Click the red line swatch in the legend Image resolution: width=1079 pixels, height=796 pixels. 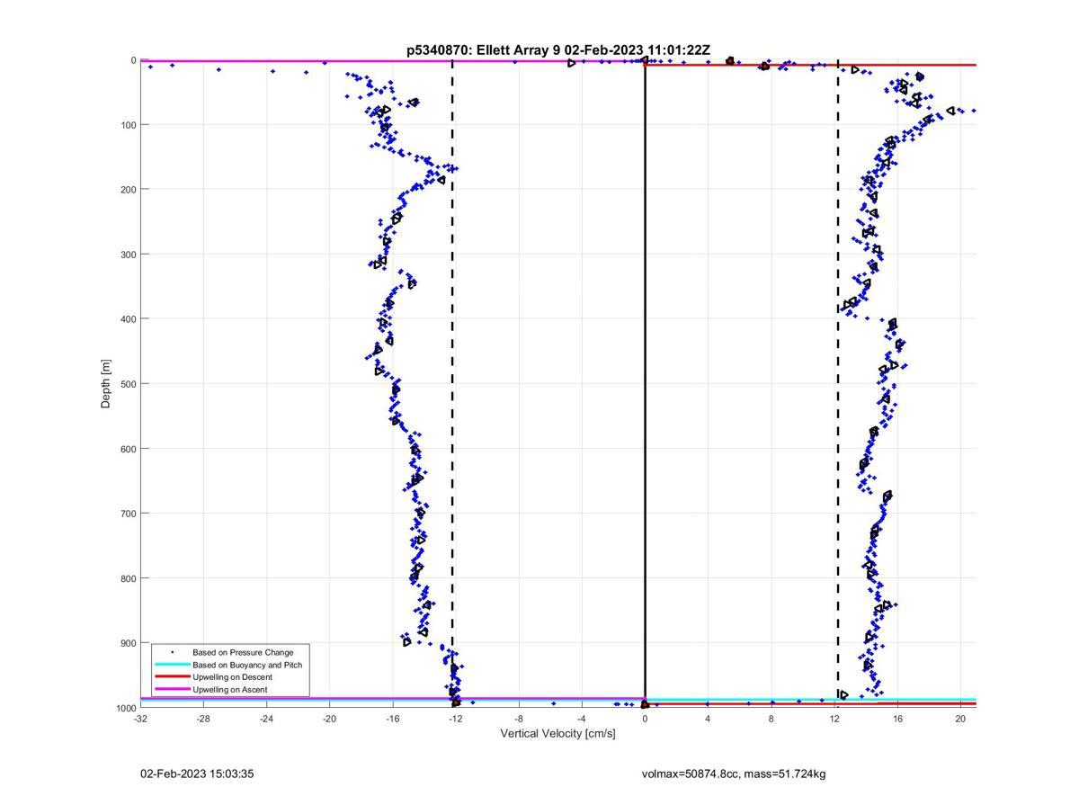point(172,676)
